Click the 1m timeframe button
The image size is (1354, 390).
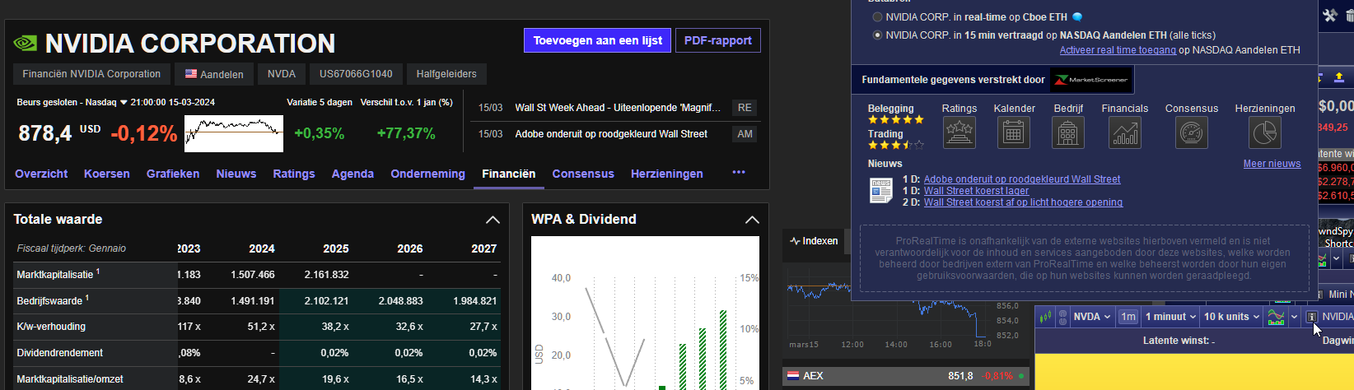1128,317
